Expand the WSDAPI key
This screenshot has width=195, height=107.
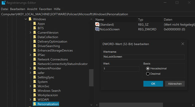click(30, 100)
